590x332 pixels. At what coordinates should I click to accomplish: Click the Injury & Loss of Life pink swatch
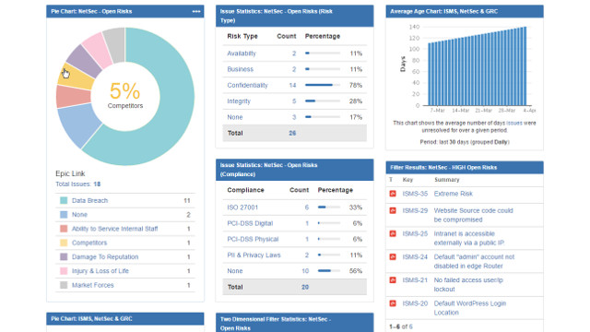click(64, 271)
